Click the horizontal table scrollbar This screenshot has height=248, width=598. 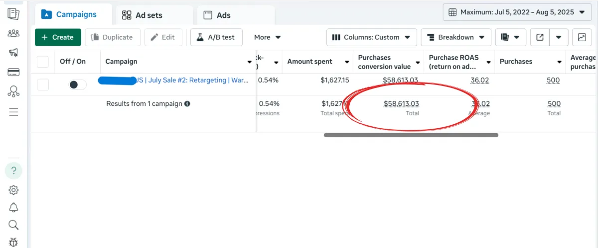click(411, 135)
